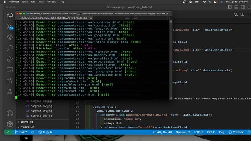Select bicycle-02.jpg in Explorer
Image resolution: width=251 pixels, height=141 pixels.
41,106
